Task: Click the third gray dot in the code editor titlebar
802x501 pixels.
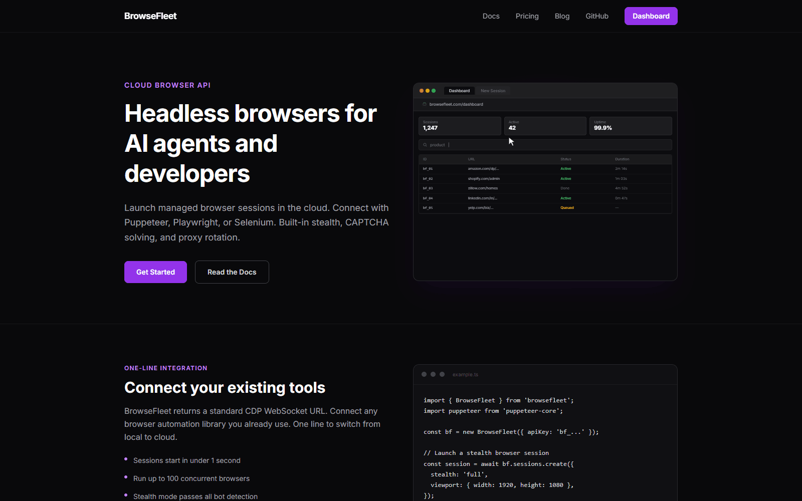Action: (442, 374)
